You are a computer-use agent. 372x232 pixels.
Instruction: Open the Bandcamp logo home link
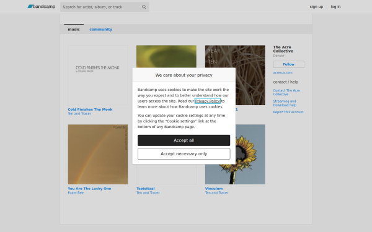point(42,7)
